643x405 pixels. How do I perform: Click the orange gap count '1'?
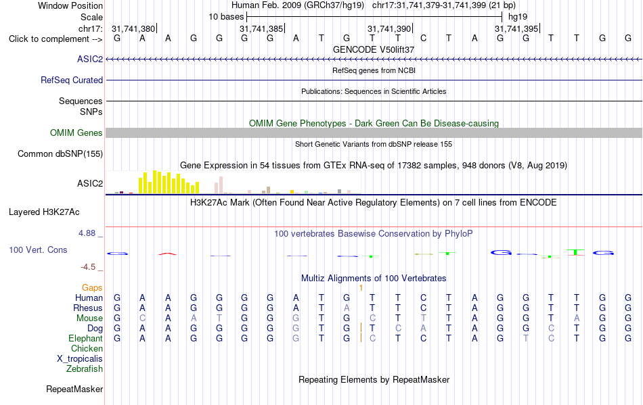(361, 288)
